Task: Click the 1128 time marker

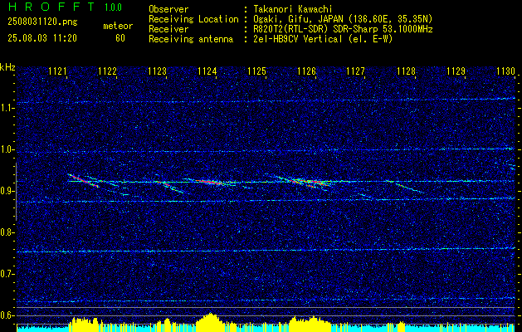Action: (x=406, y=71)
